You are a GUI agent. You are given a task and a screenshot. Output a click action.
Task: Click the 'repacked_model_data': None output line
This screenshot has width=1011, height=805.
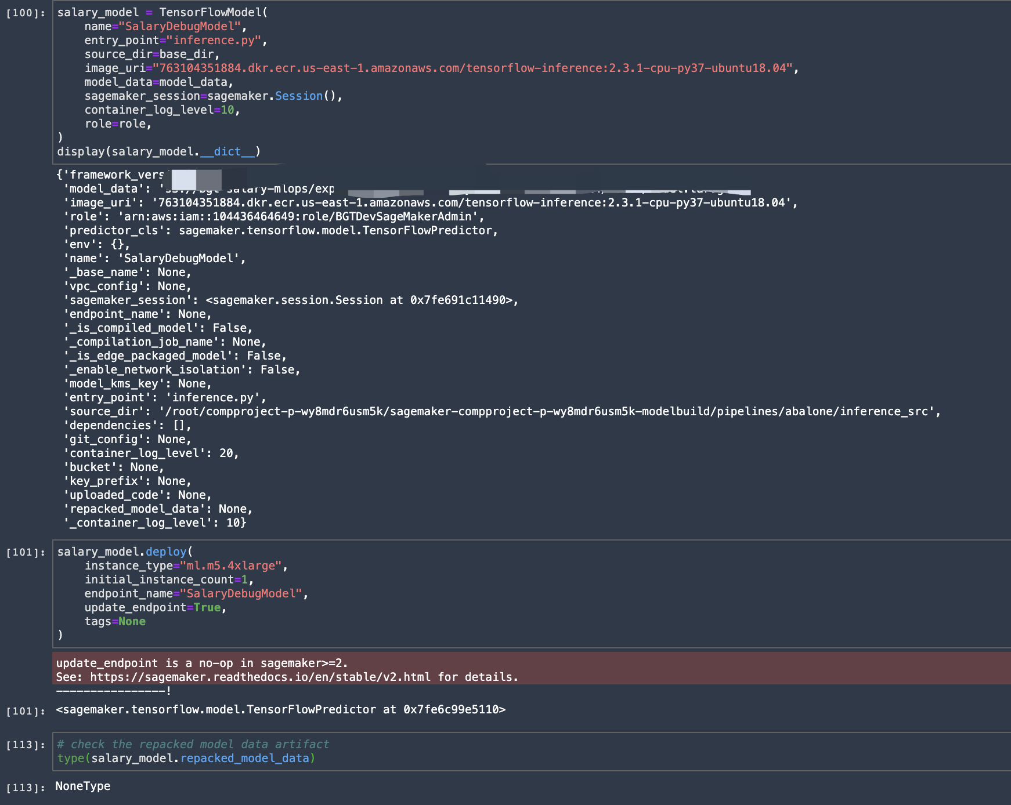coord(158,509)
